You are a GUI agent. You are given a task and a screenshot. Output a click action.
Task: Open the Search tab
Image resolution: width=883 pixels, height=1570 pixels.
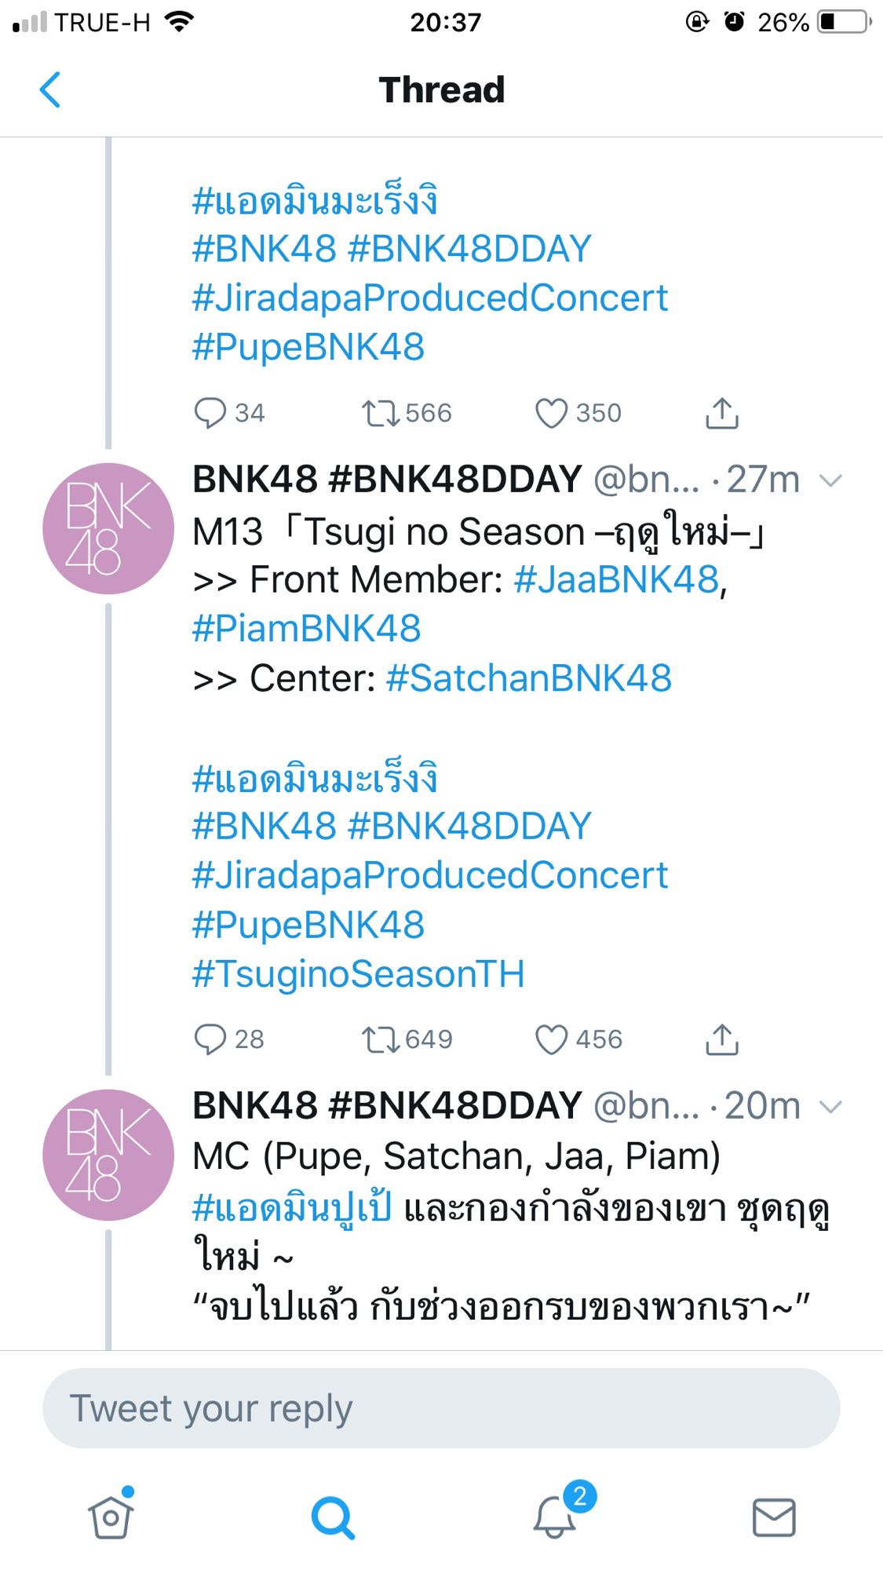click(x=333, y=1517)
